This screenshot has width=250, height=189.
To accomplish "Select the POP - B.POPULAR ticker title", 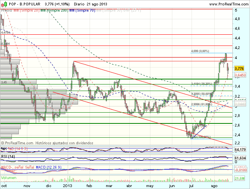I will 25,4.
